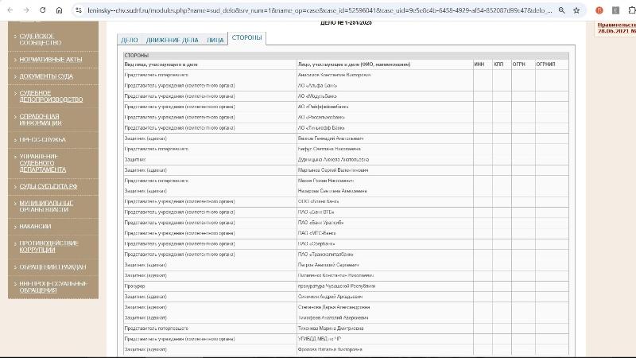Open УПРАВЛЕНИЕ СУДЕБНОГО ДЕПАРТАМЕНТА link
Screen dimensions: 636x358
point(43,163)
